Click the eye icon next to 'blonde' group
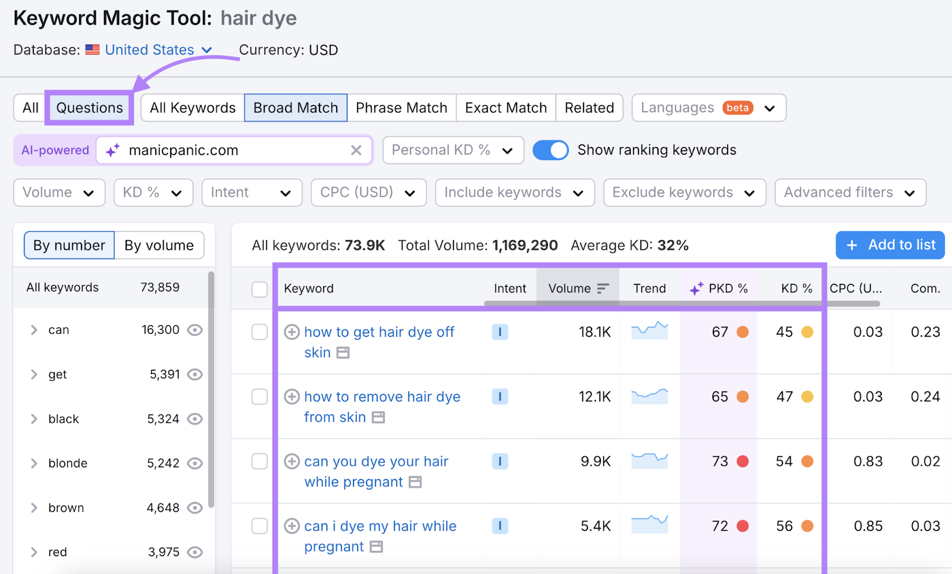 tap(195, 463)
